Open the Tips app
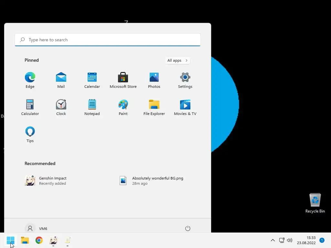 (x=30, y=135)
